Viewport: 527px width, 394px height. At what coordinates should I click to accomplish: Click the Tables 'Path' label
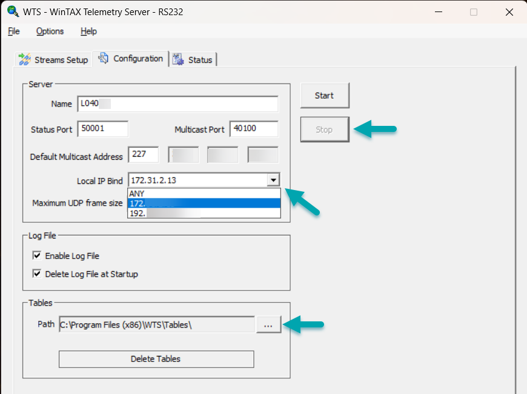pyautogui.click(x=46, y=324)
